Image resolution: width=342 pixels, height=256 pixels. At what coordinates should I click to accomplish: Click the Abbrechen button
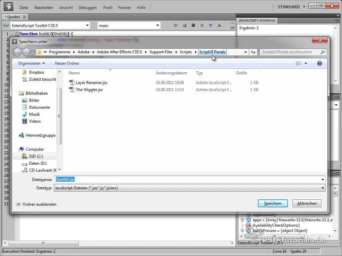307,203
